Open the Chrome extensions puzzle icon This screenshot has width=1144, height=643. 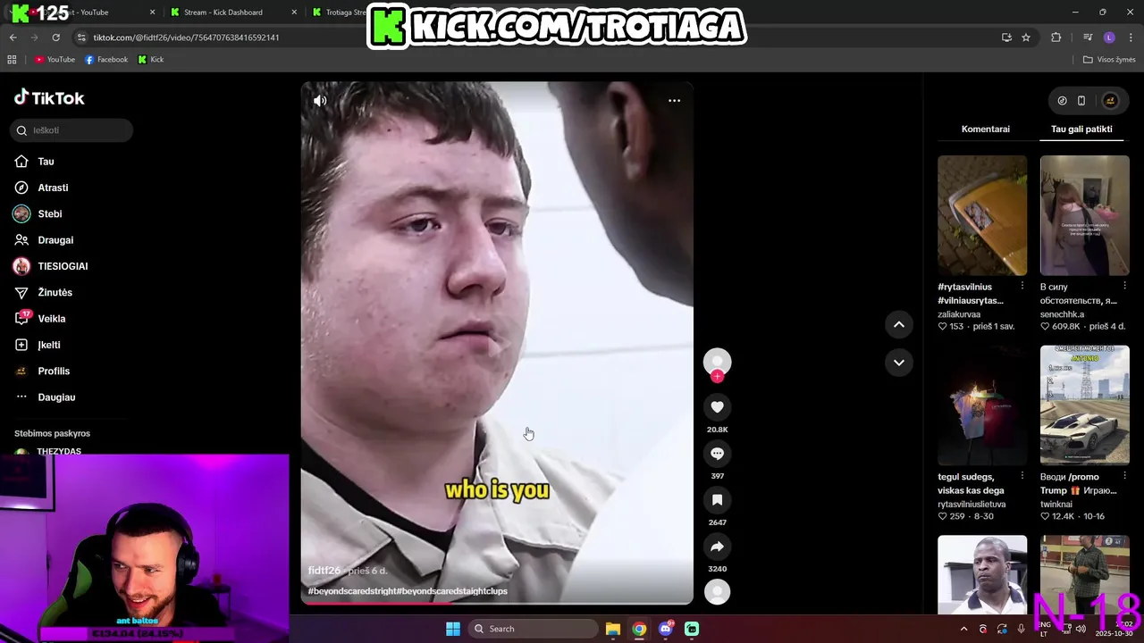pos(1056,38)
